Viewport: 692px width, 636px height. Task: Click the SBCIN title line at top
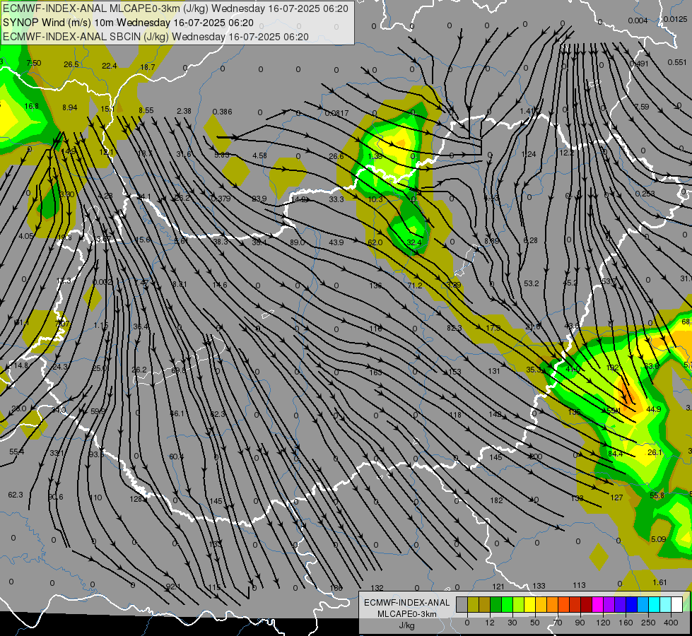click(156, 37)
